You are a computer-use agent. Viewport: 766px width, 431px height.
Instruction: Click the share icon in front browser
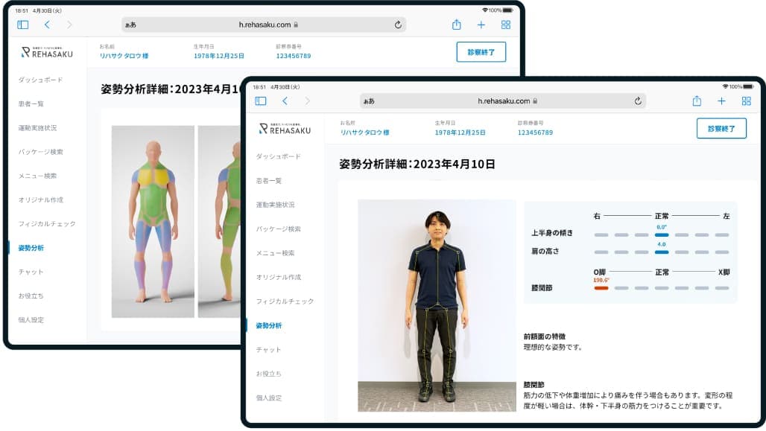pos(697,101)
